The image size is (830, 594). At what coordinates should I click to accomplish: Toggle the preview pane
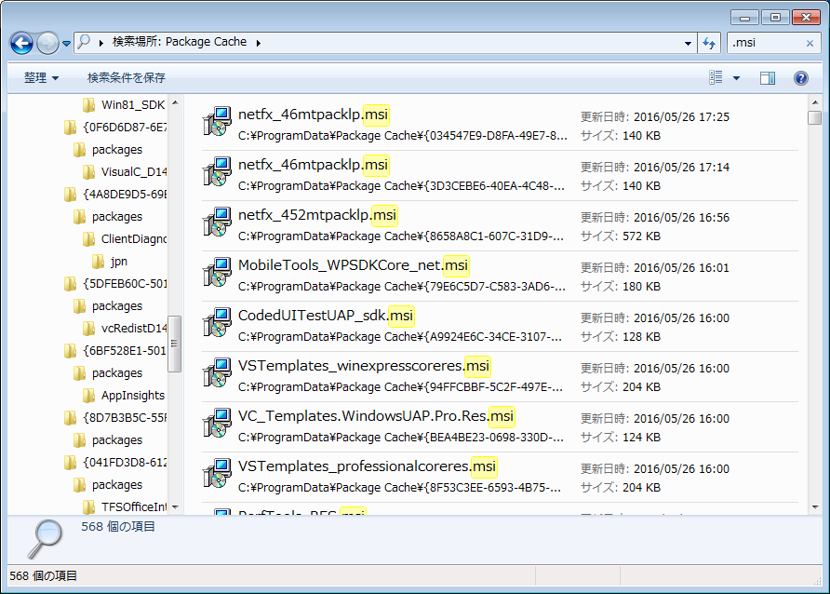[768, 78]
